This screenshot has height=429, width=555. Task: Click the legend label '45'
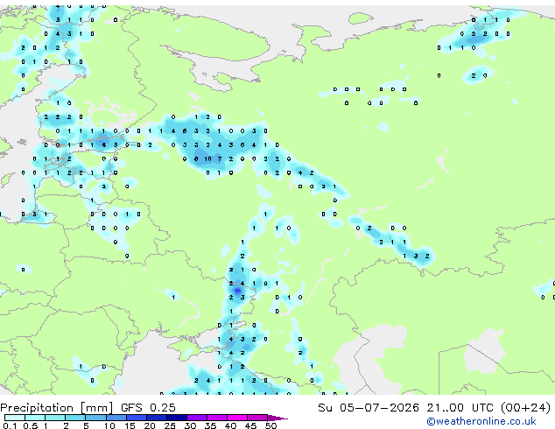point(250,425)
